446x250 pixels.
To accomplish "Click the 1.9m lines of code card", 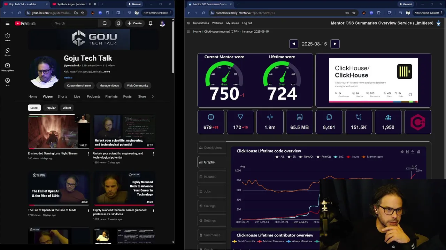I will coord(270,122).
